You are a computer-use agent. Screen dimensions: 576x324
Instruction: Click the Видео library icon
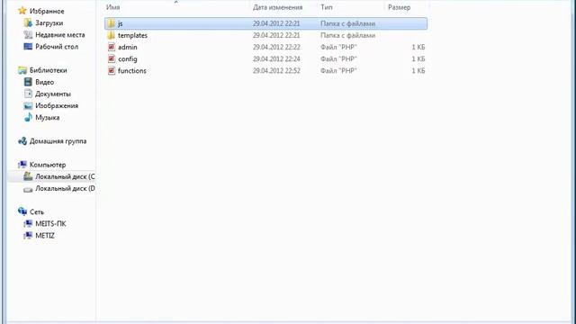[x=28, y=82]
